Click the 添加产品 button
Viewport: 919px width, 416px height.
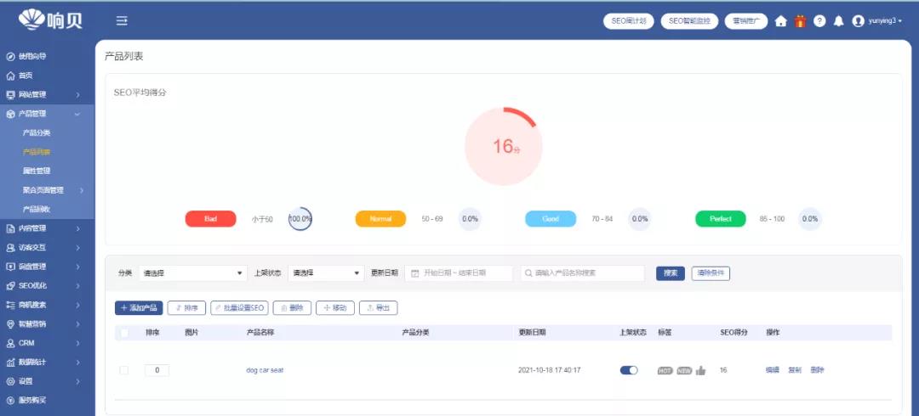point(139,308)
